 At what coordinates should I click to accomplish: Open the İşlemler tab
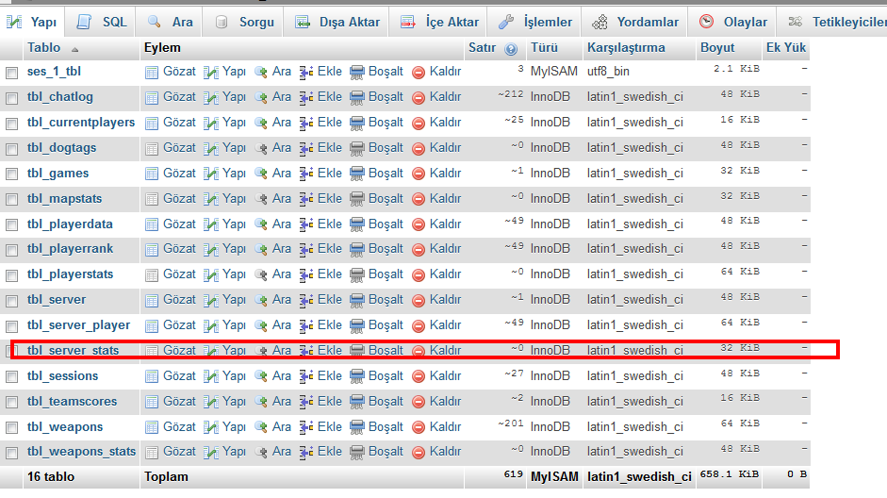click(x=535, y=21)
